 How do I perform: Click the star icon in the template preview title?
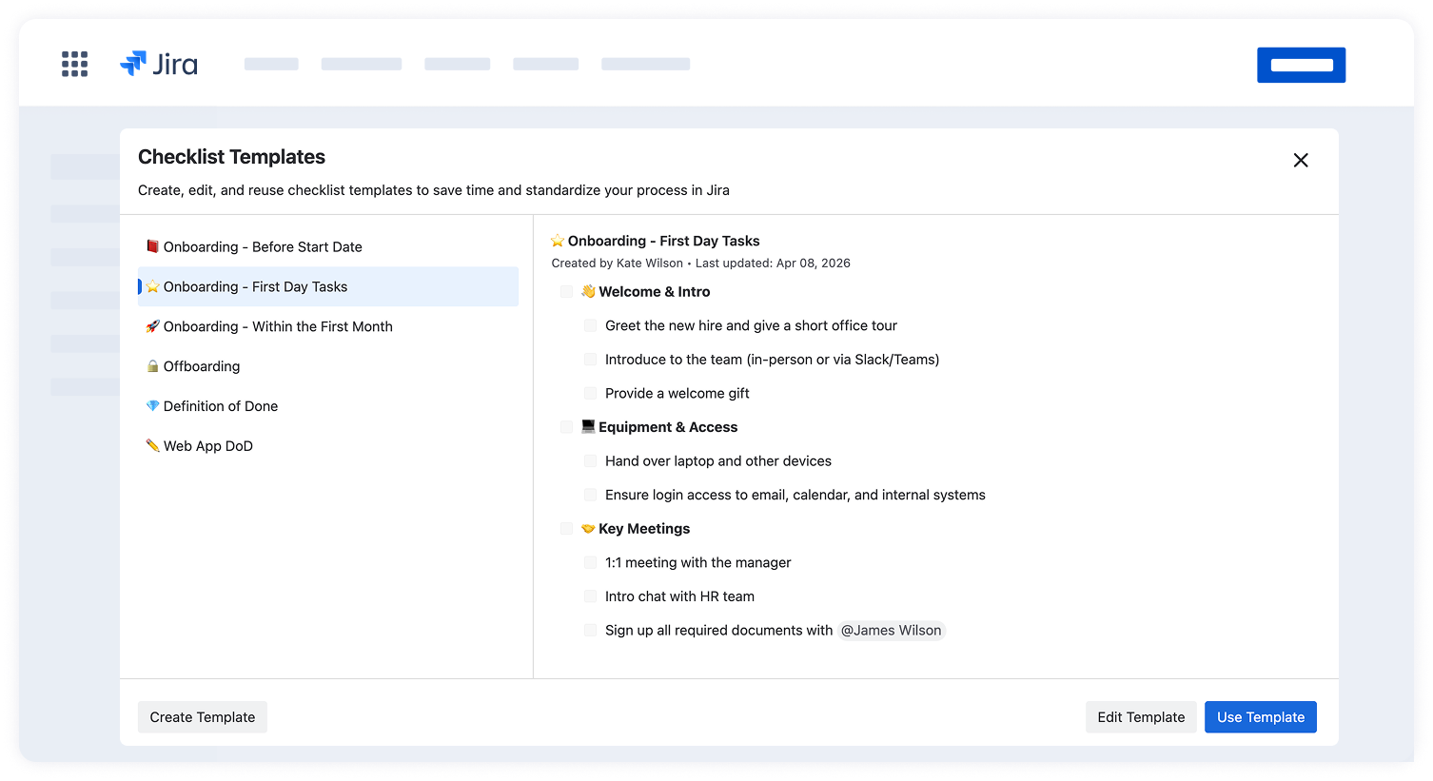558,241
